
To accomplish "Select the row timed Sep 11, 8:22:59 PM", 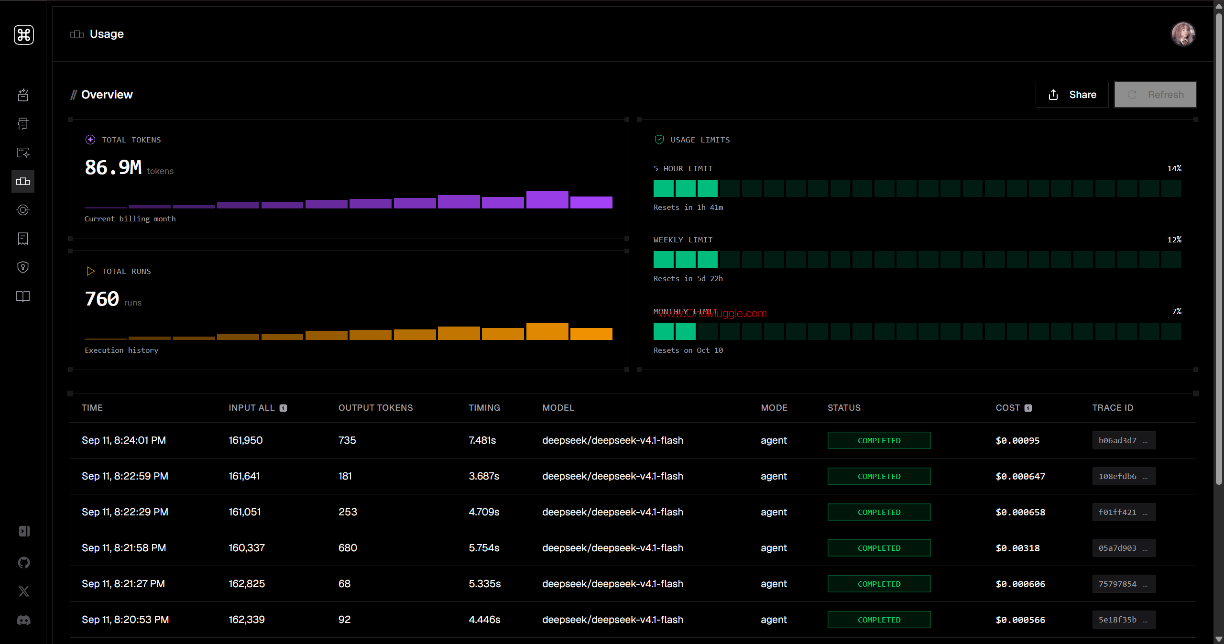I will tap(633, 476).
